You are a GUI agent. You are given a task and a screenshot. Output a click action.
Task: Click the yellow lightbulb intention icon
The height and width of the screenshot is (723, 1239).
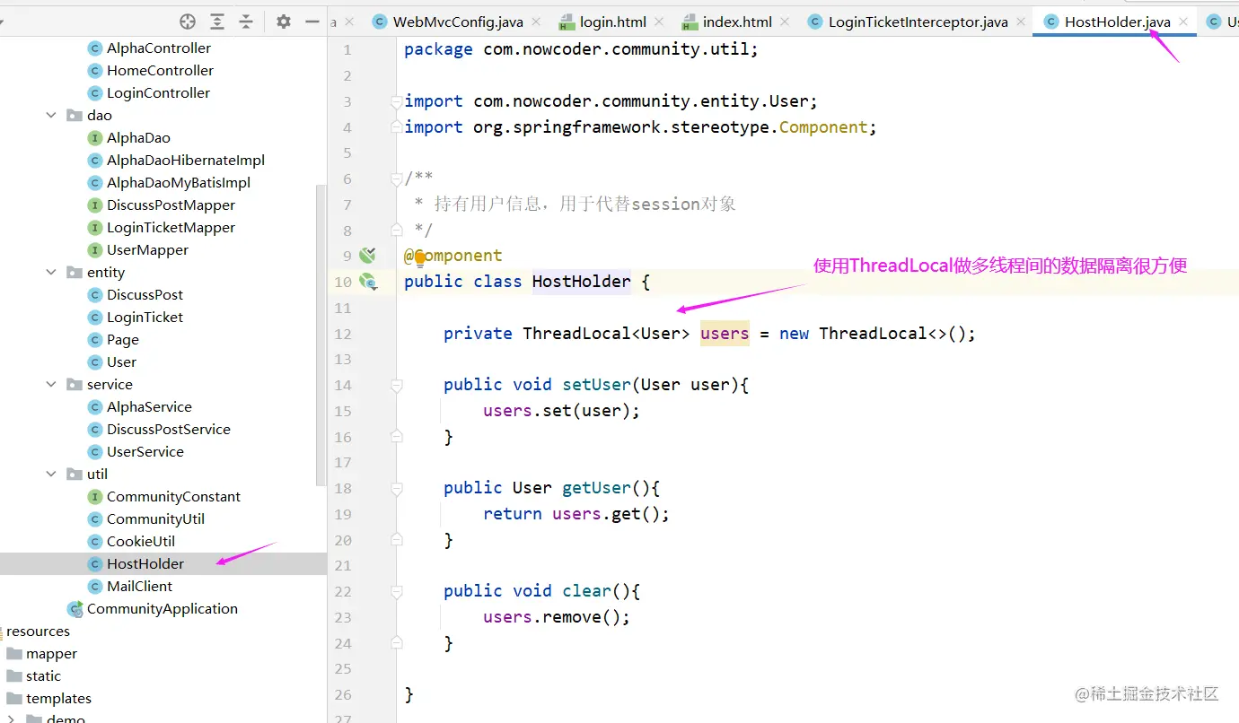[419, 260]
